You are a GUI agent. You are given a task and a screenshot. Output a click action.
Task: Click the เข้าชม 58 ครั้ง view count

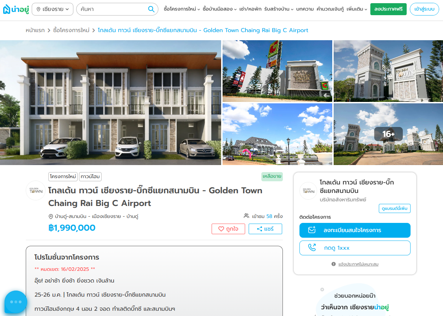[267, 216]
